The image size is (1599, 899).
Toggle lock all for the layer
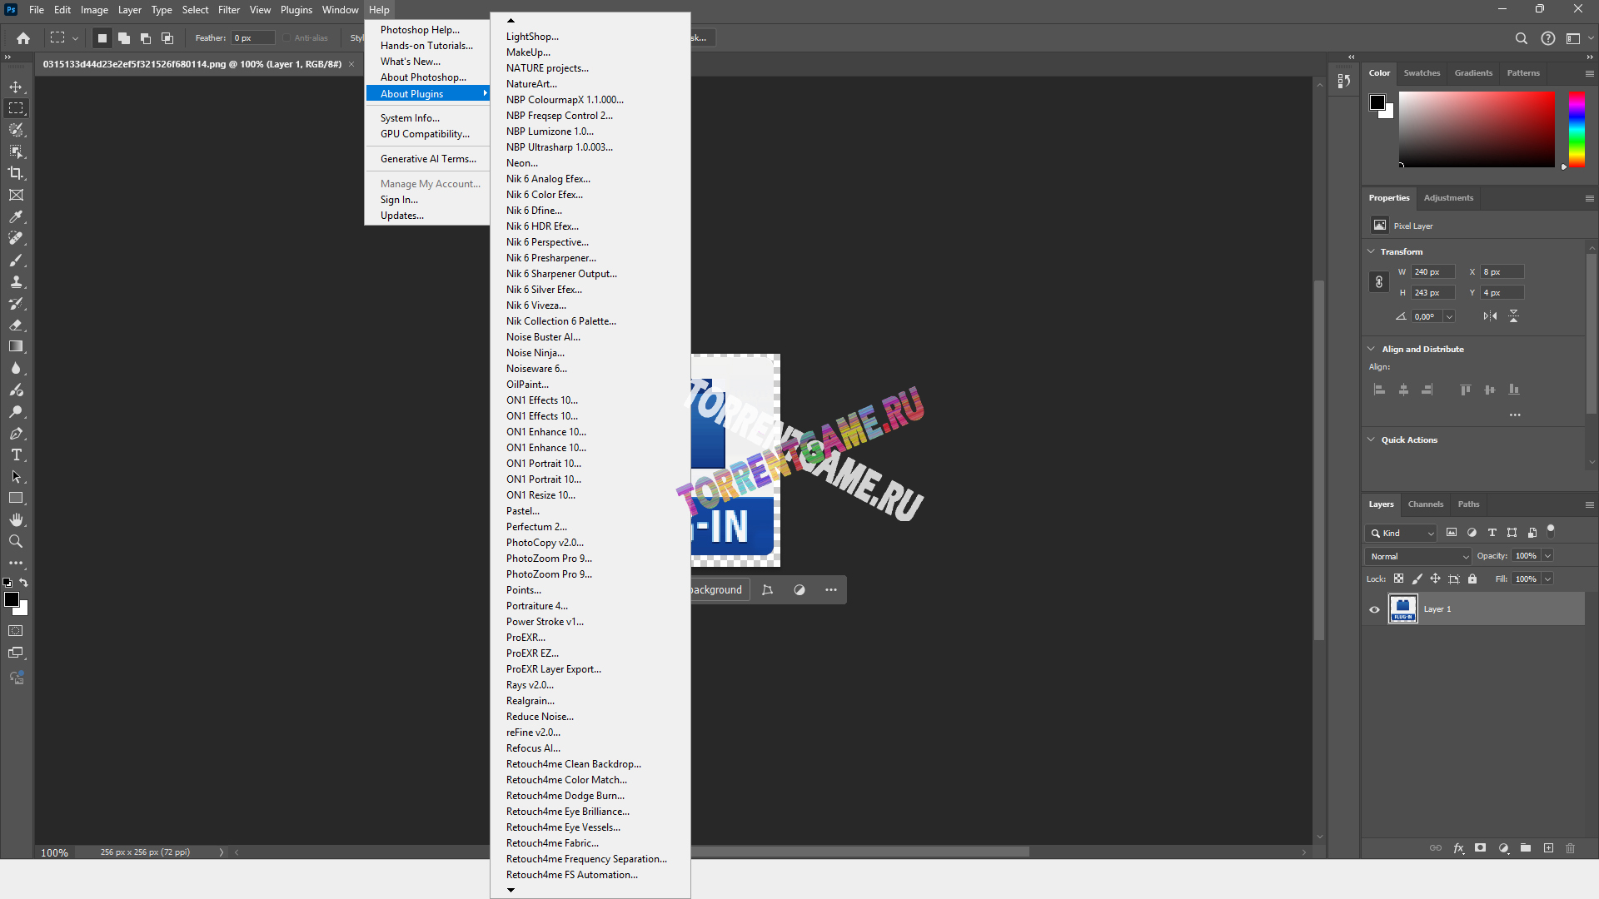(1472, 579)
